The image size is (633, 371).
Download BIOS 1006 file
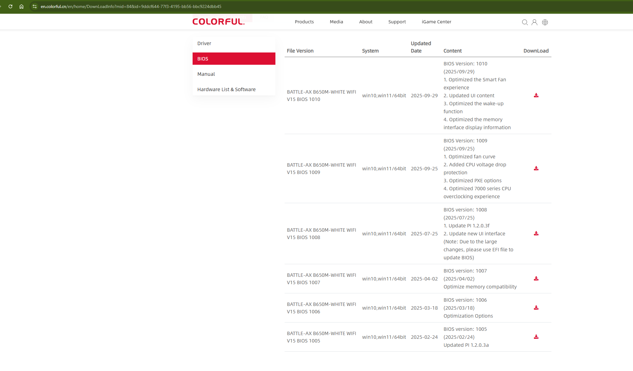(x=536, y=308)
